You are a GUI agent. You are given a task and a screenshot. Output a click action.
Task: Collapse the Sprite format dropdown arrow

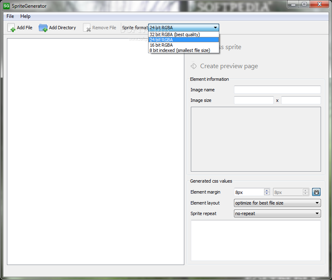[x=215, y=28]
